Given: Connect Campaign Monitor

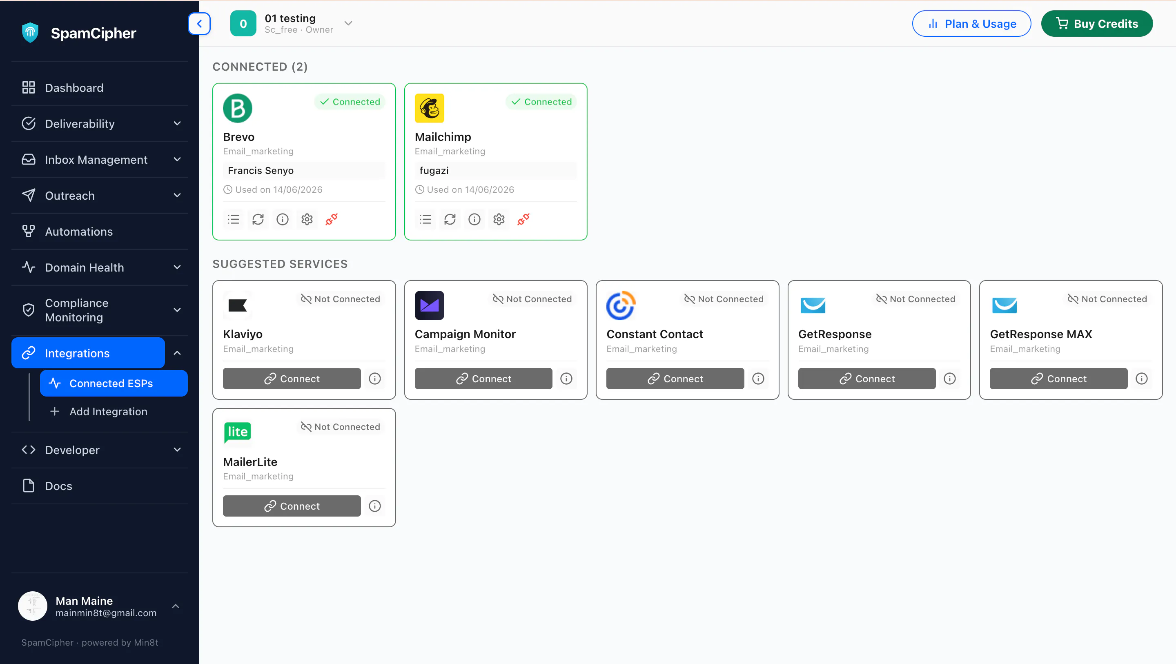Looking at the screenshot, I should coord(483,379).
